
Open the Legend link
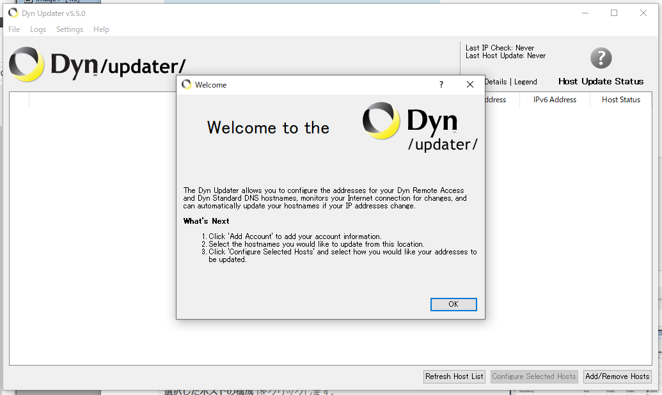(526, 82)
